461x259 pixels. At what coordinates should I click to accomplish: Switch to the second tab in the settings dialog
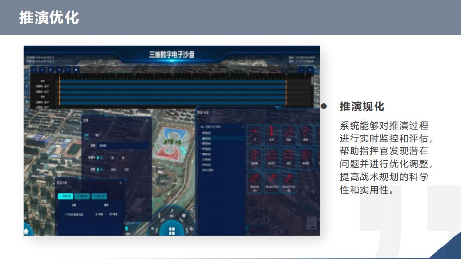pyautogui.click(x=97, y=135)
